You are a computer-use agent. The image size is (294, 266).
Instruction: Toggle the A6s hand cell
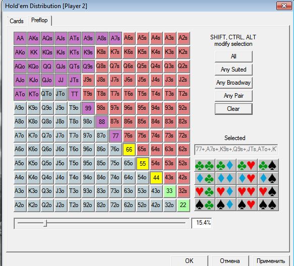click(x=129, y=38)
